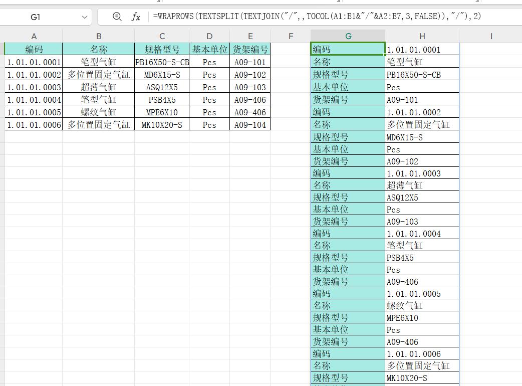Click cell A7 with 1.01.01.0006

[x=34, y=124]
